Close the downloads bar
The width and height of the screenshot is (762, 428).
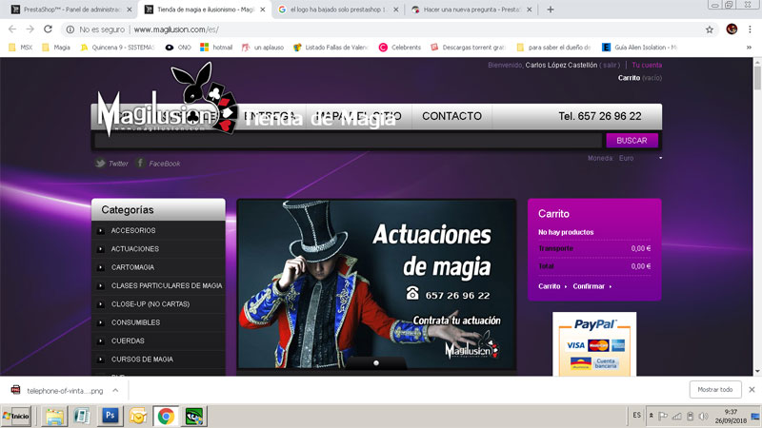[x=752, y=390]
